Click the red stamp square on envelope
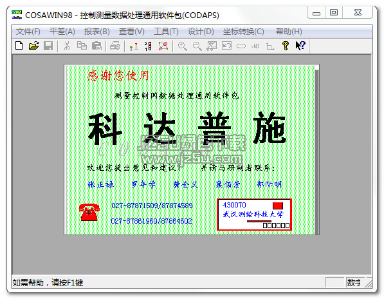The width and height of the screenshot is (384, 299). (278, 206)
